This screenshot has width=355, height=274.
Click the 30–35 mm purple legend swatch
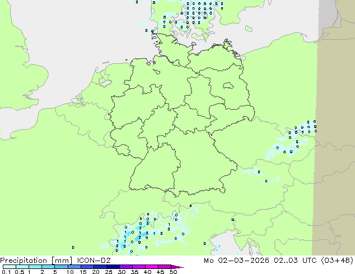(125, 267)
